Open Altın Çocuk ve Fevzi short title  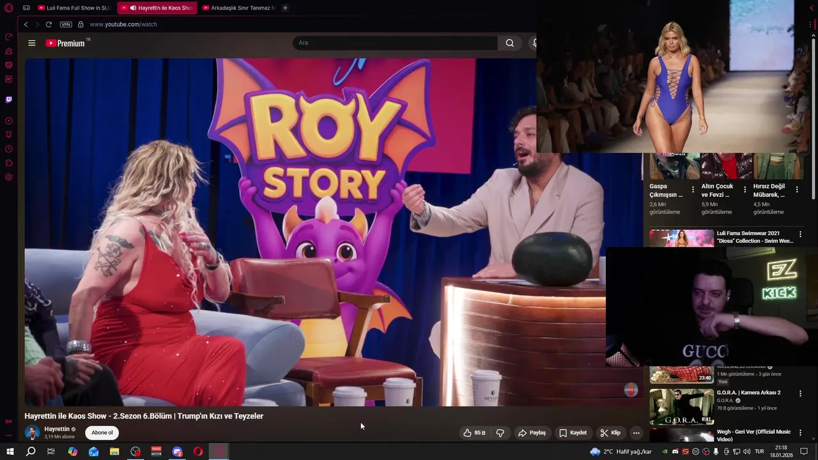[718, 190]
